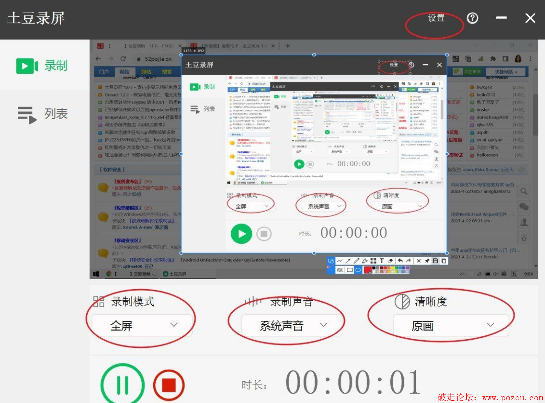545x403 pixels.
Task: Select the highlighter marker tool in the screenshot toolbar
Action: pyautogui.click(x=365, y=261)
